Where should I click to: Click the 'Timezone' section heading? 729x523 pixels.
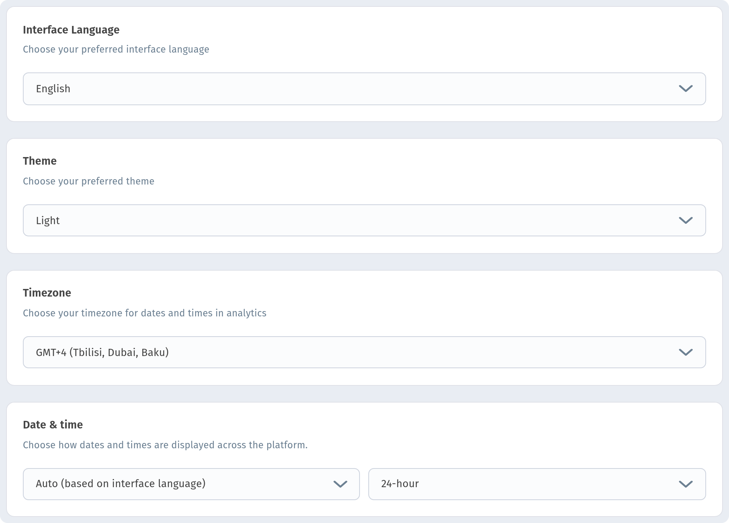click(x=47, y=293)
